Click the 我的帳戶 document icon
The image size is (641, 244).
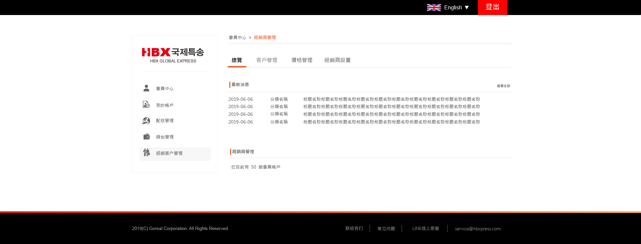(x=146, y=104)
